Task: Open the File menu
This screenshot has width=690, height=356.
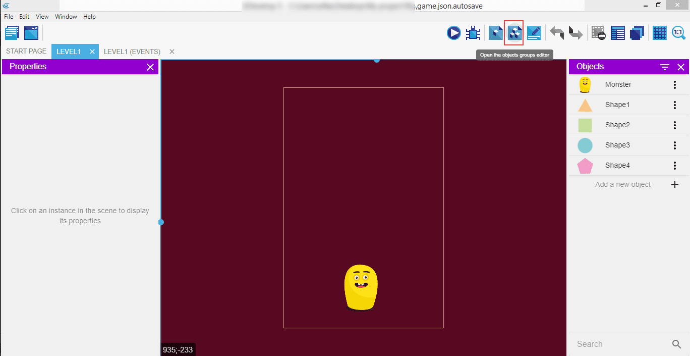Action: 9,17
